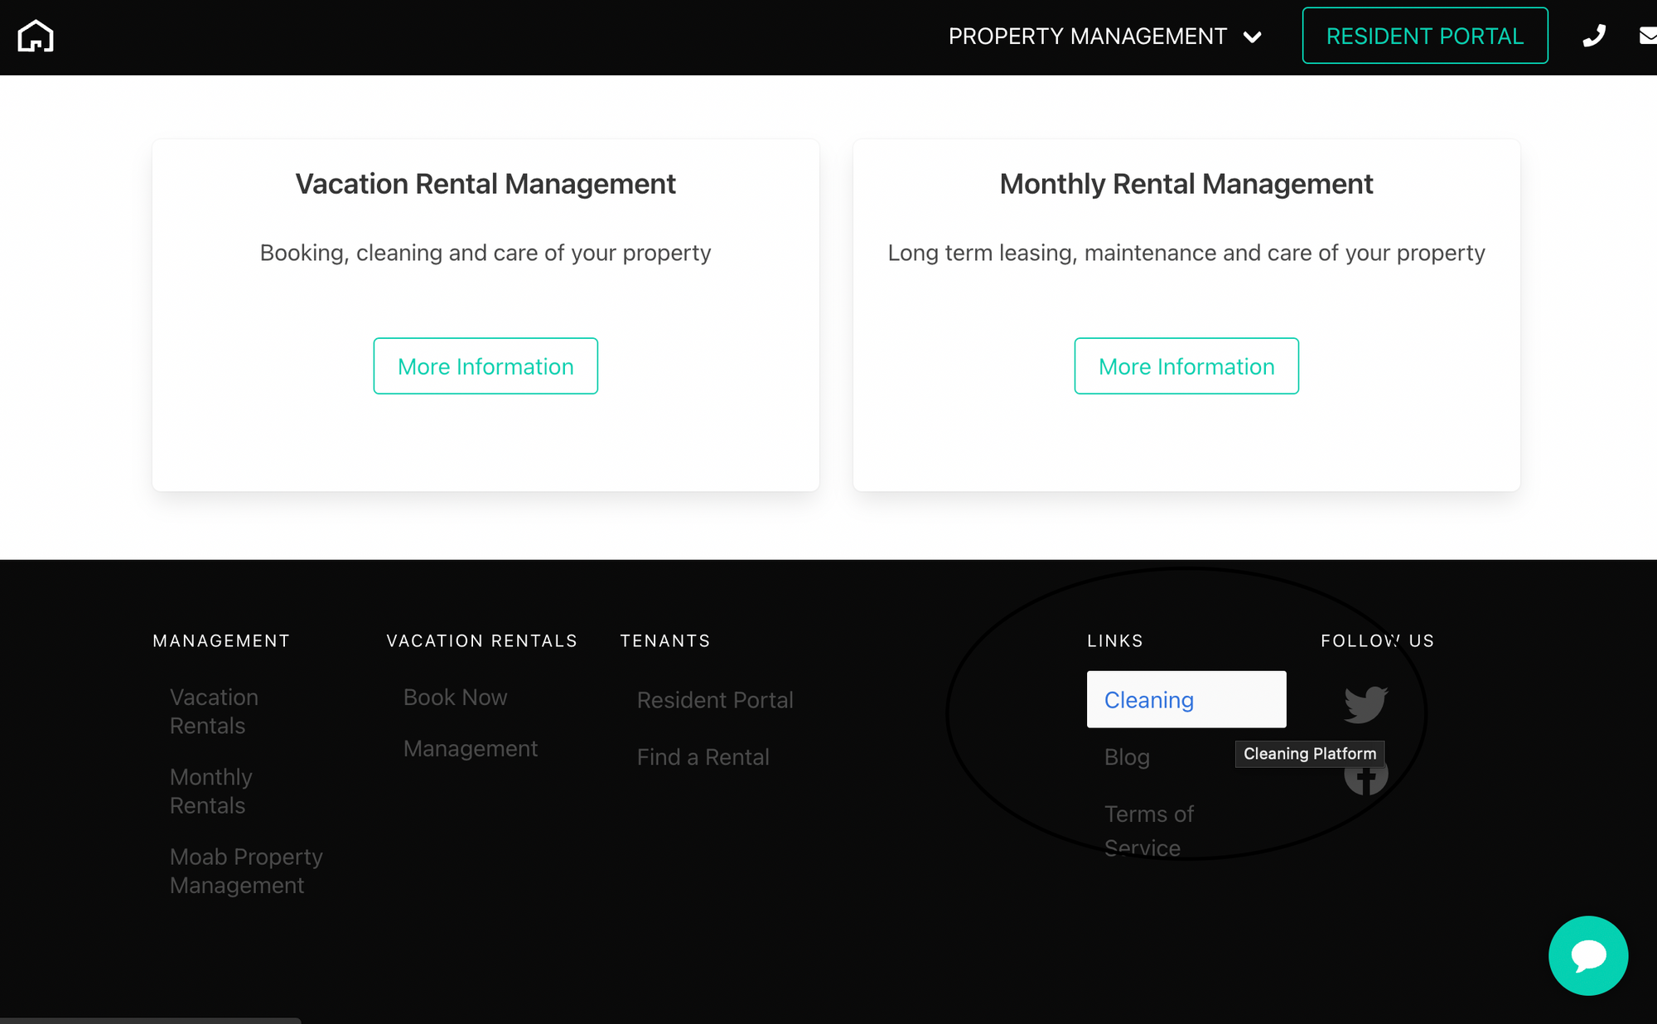Open Terms of Service link
The height and width of the screenshot is (1024, 1657).
[1149, 831]
